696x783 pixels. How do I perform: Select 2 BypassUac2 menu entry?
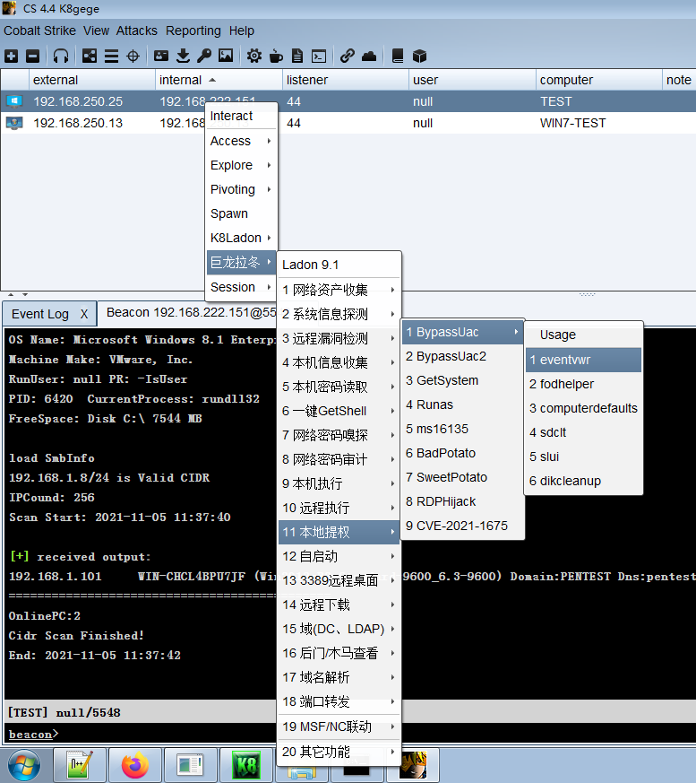(x=462, y=357)
